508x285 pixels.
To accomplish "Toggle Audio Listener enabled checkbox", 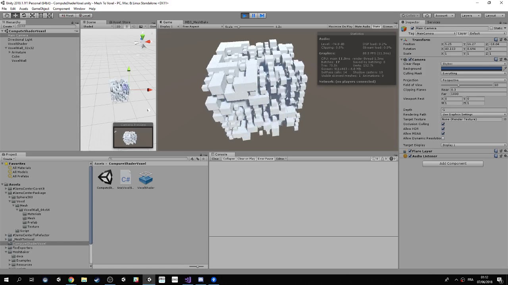I will pyautogui.click(x=410, y=156).
